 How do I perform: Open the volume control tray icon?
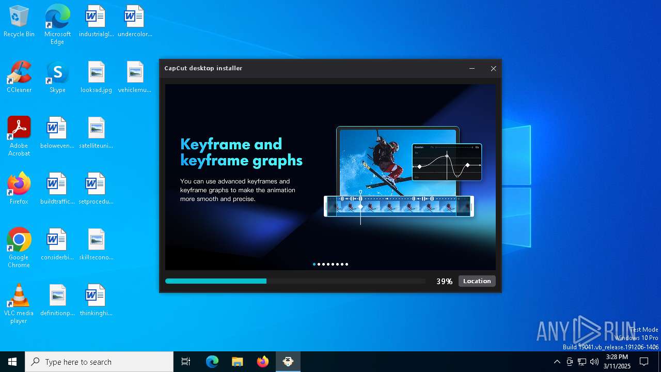coord(594,362)
